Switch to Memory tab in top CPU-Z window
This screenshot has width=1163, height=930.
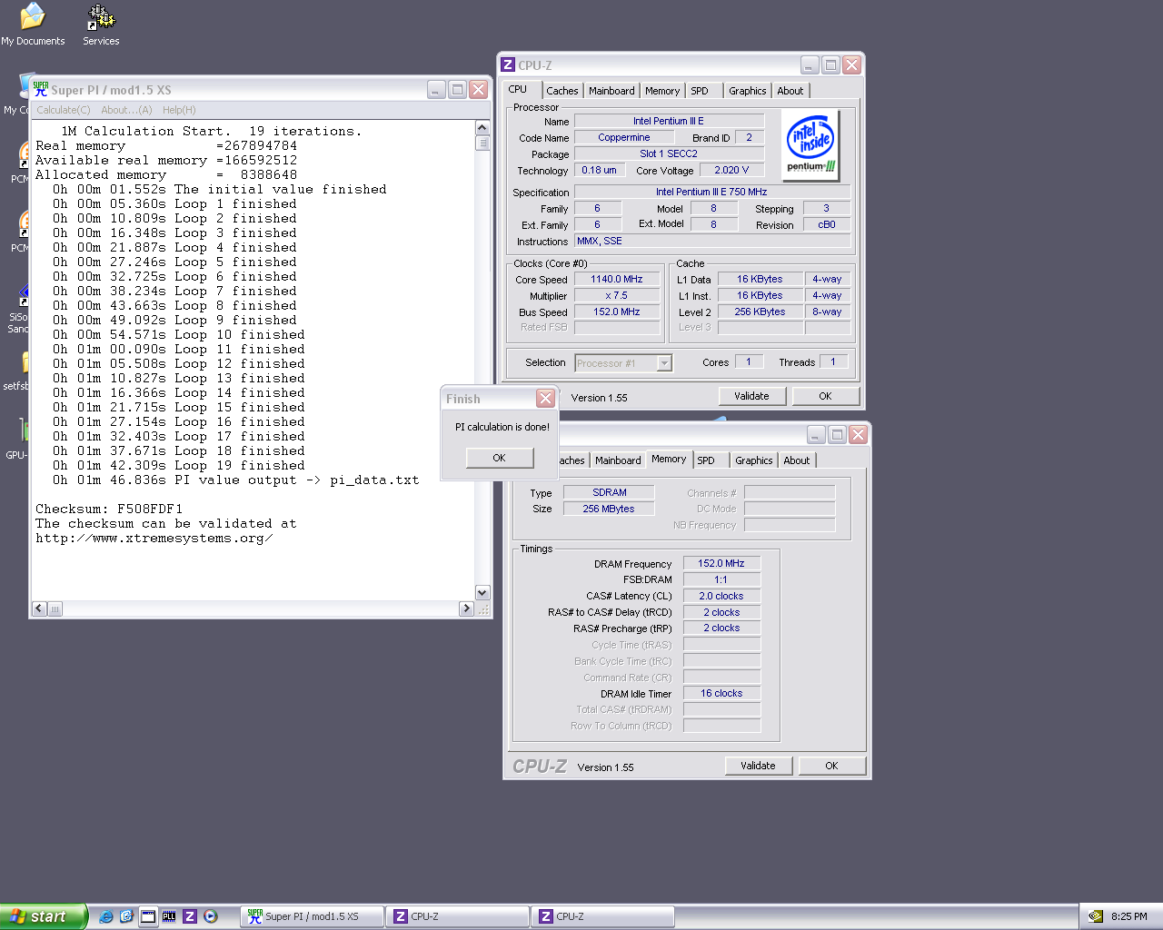click(662, 91)
